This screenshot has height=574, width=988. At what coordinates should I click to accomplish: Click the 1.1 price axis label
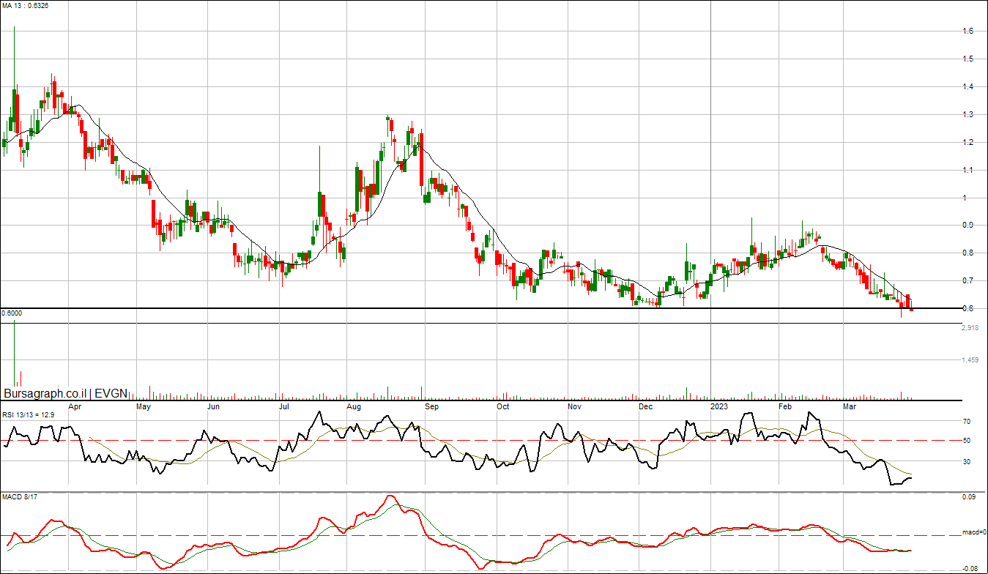click(967, 170)
